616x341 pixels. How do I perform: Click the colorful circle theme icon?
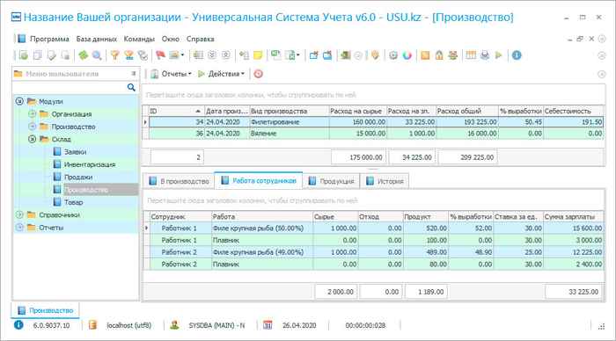tap(407, 55)
